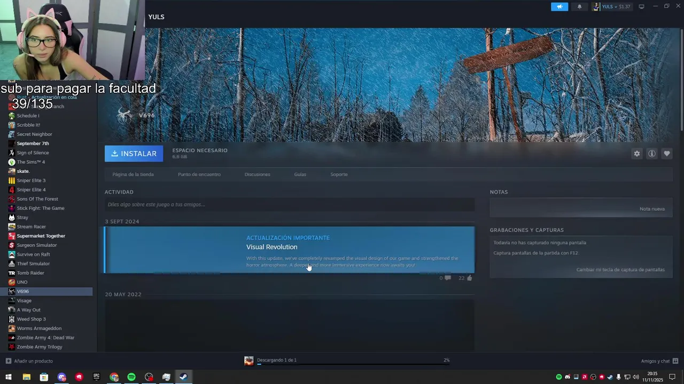Open Epic Games Launcher taskbar icon

pyautogui.click(x=96, y=377)
